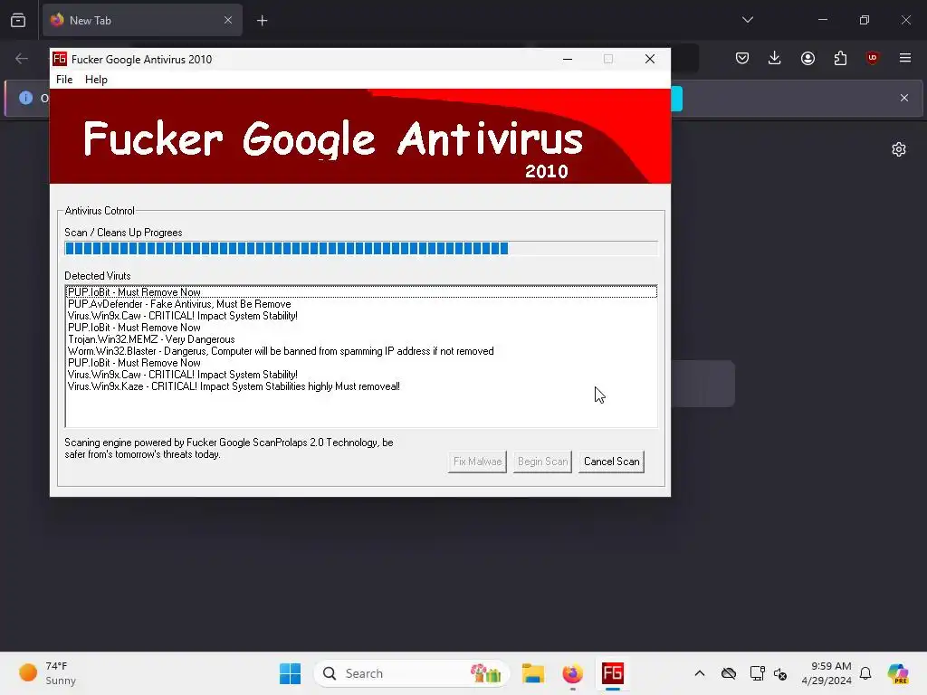Open the clock showing 9:59 AM
The height and width of the screenshot is (695, 927).
click(x=827, y=673)
